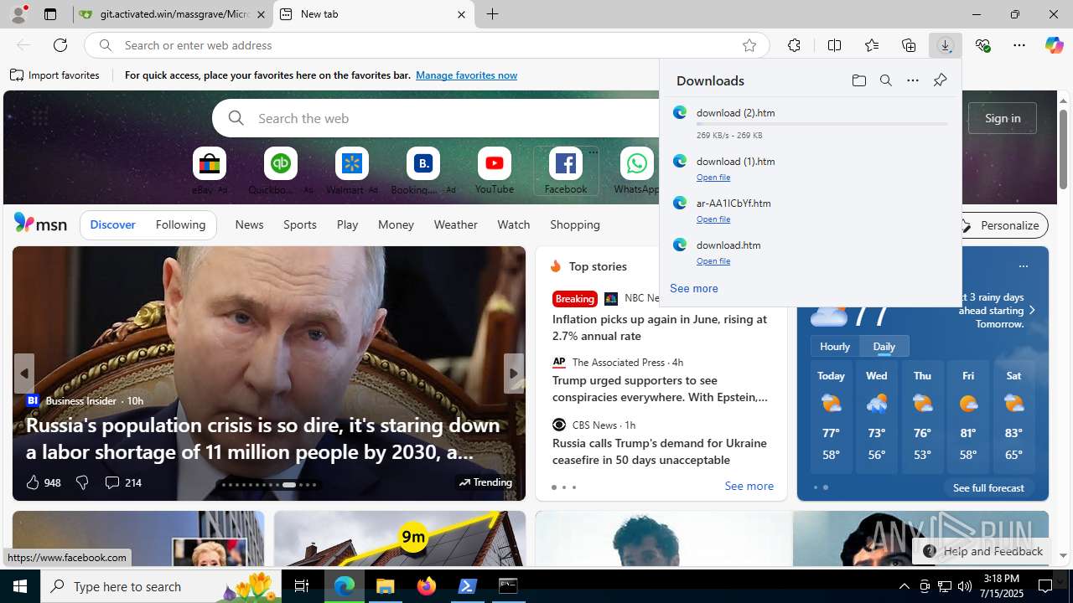The image size is (1073, 603).
Task: Open Browser essentials icon
Action: [x=982, y=45]
